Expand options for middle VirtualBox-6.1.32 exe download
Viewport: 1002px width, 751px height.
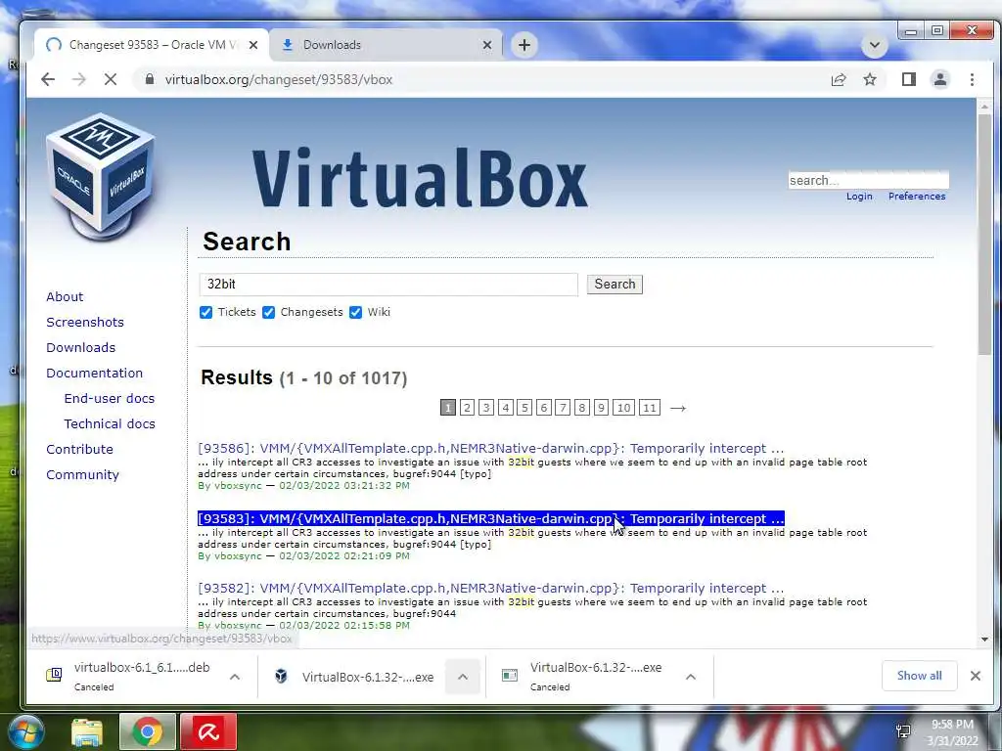coord(463,677)
